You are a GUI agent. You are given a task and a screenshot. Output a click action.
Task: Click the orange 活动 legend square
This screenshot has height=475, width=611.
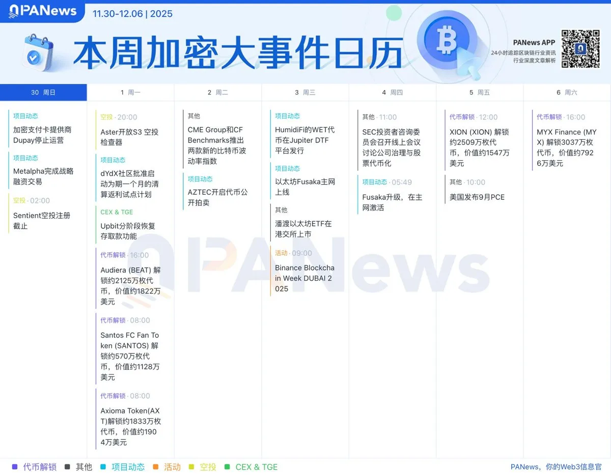pos(156,467)
